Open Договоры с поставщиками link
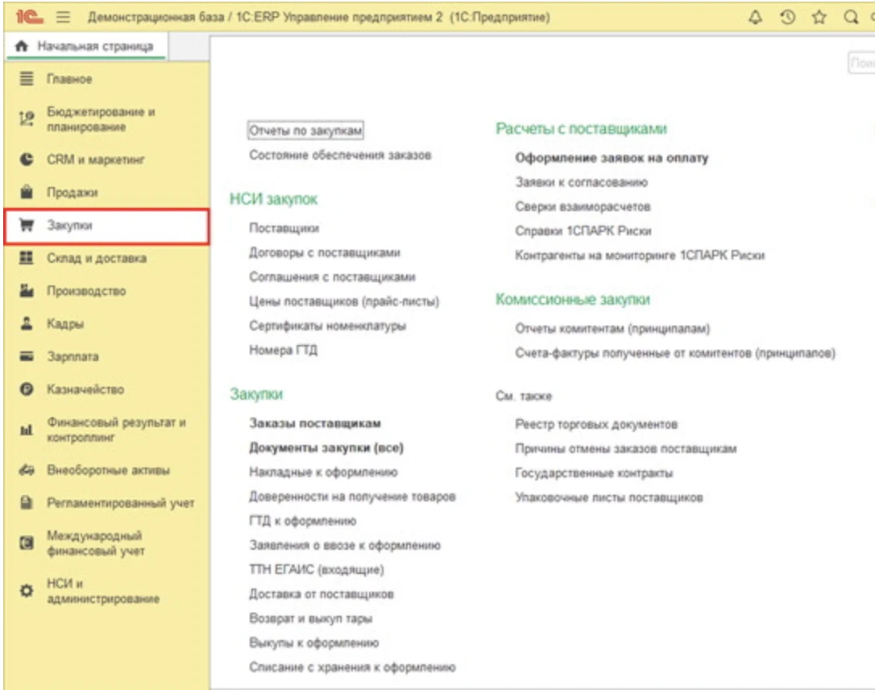Screen dimensions: 875x690 pos(325,252)
